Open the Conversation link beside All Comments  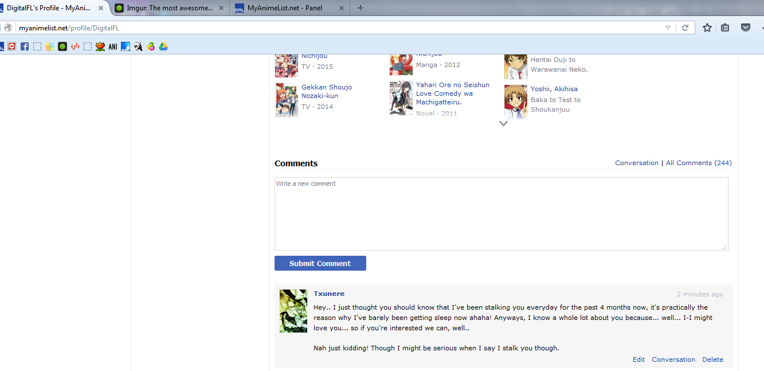coord(637,163)
